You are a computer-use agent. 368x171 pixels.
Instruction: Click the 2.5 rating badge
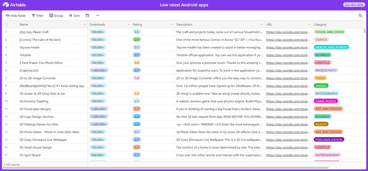[137, 101]
